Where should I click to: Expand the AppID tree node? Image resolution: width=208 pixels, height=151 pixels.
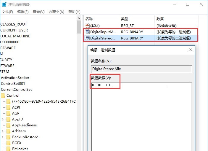(3, 119)
